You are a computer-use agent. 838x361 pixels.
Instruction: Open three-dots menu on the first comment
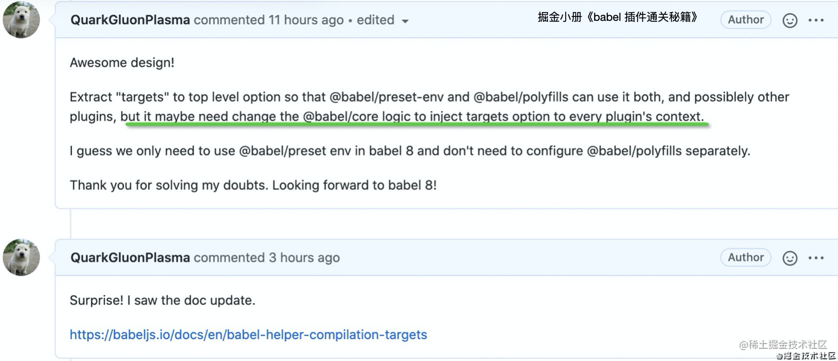coord(816,20)
